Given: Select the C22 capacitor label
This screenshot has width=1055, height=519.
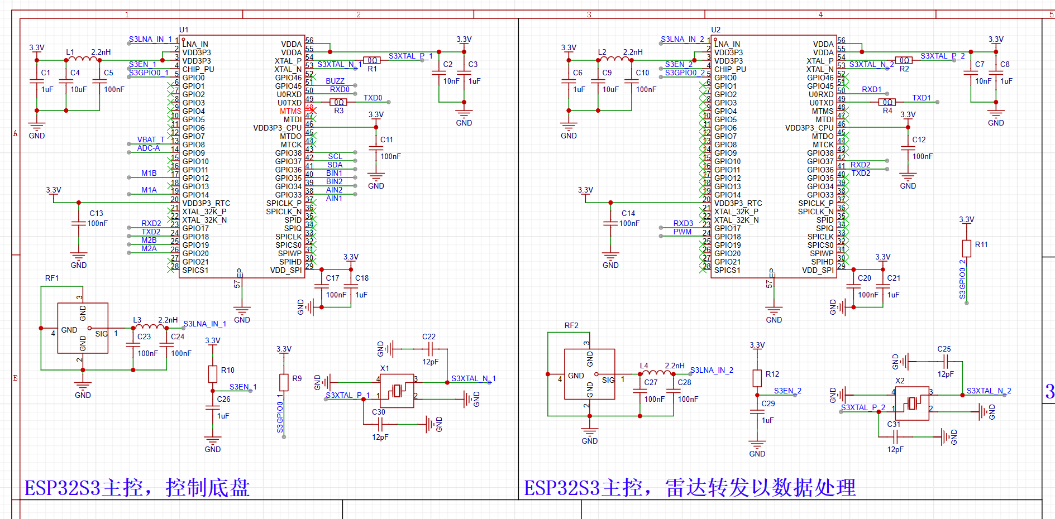Looking at the screenshot, I should 429,337.
